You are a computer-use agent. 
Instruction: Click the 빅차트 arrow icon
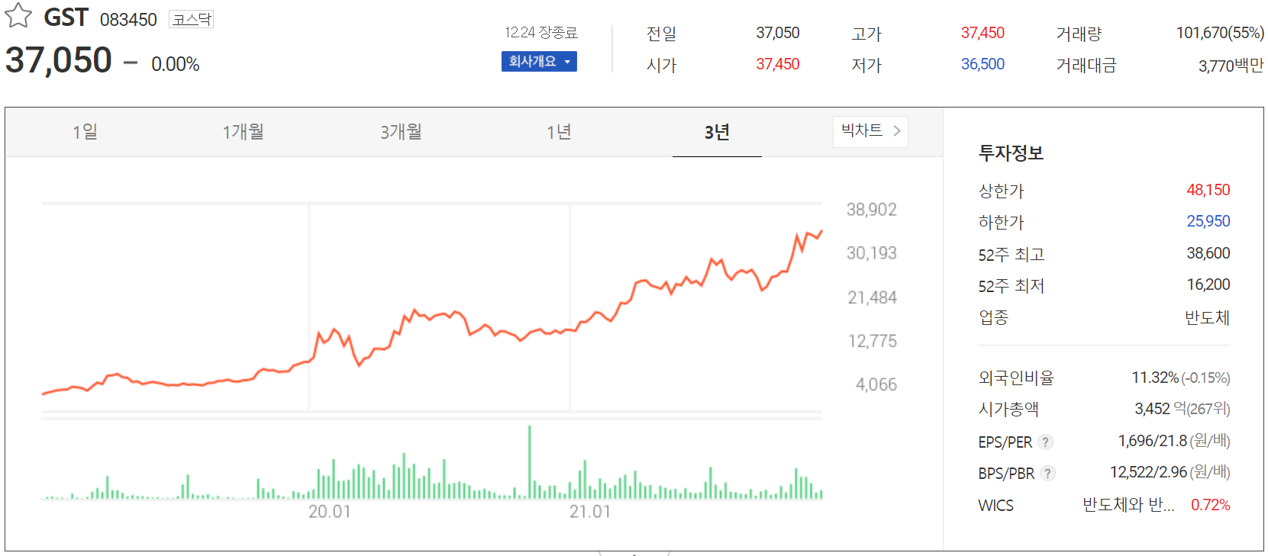[899, 131]
